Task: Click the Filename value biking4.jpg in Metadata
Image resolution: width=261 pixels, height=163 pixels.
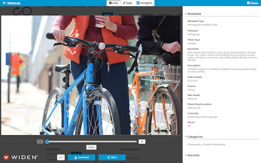Action: tap(194, 34)
